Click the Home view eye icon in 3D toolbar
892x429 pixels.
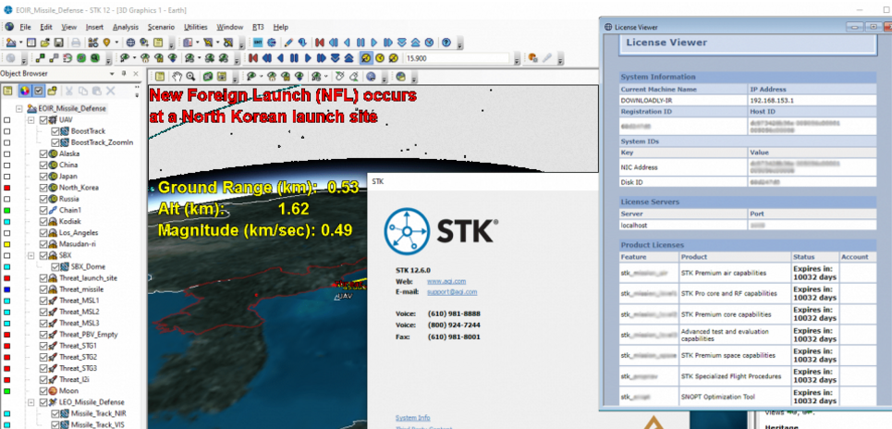272,76
